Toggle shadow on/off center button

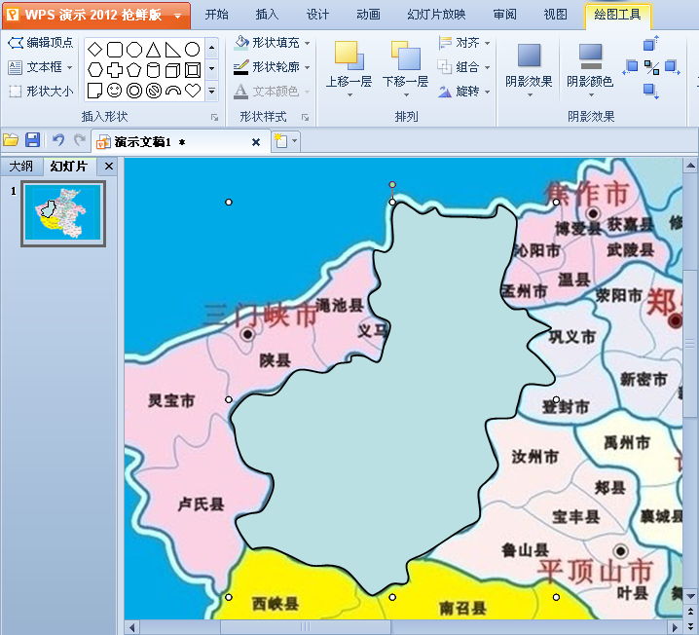point(651,67)
